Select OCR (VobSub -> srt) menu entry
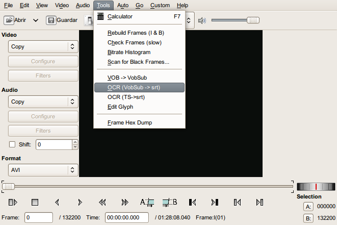 (134, 87)
